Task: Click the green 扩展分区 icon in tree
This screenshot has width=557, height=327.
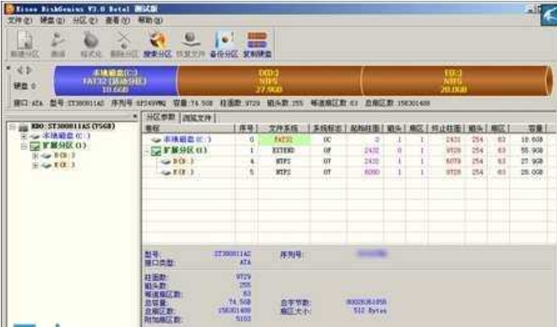Action: point(35,146)
